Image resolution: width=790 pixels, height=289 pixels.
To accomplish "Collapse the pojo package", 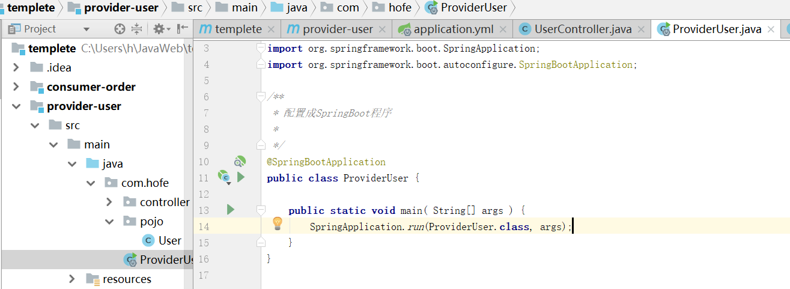I will (x=109, y=221).
